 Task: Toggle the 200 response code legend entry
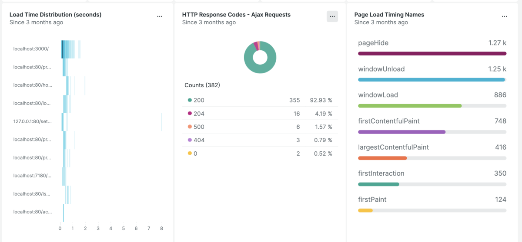point(199,100)
